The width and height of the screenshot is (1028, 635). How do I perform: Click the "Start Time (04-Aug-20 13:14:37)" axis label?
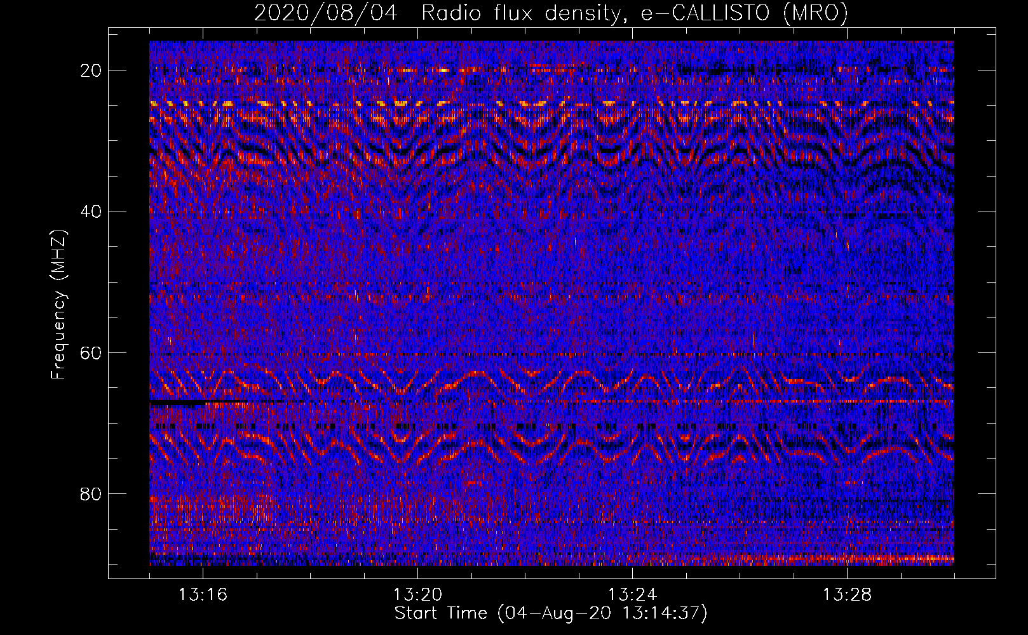(551, 613)
